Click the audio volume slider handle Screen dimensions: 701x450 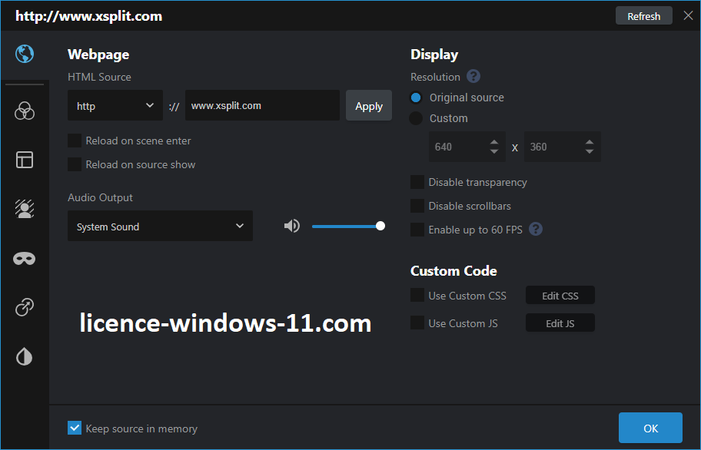click(380, 226)
